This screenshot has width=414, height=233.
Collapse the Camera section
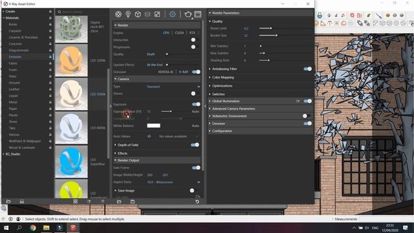[115, 79]
